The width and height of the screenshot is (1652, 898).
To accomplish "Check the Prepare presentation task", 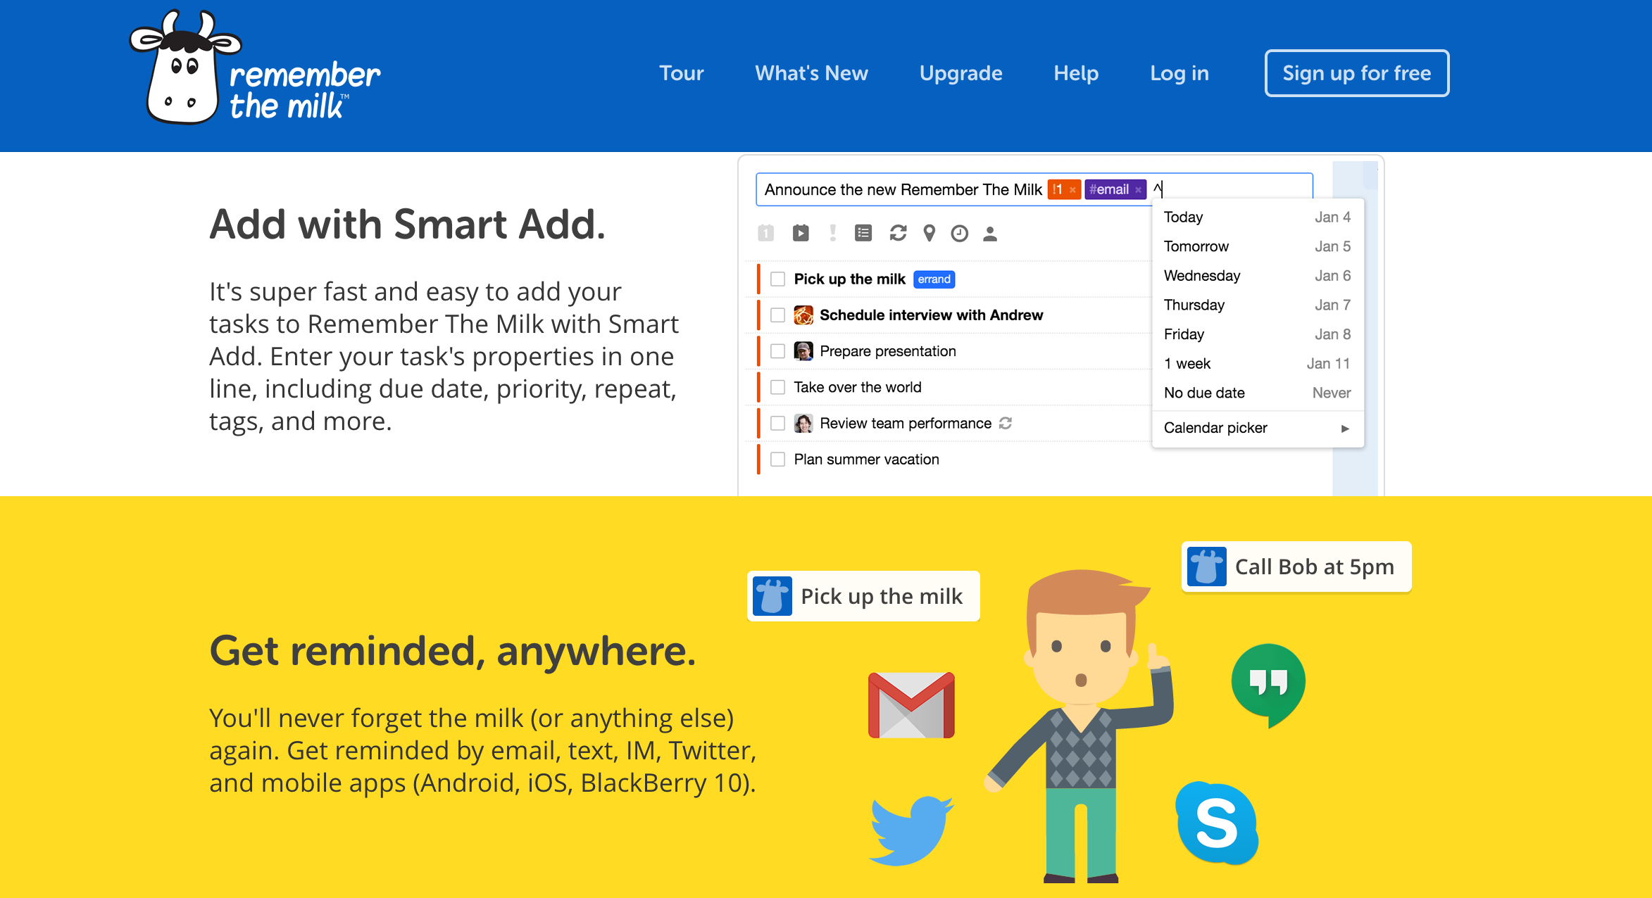I will pyautogui.click(x=777, y=351).
